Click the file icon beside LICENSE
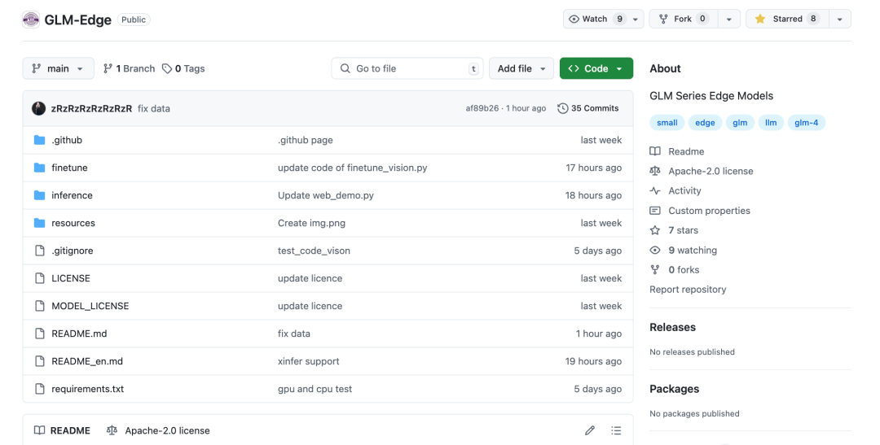 coord(39,278)
